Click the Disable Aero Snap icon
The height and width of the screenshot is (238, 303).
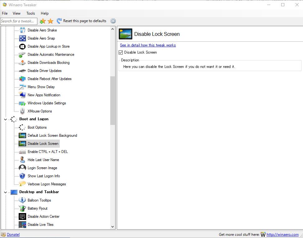click(x=22, y=38)
